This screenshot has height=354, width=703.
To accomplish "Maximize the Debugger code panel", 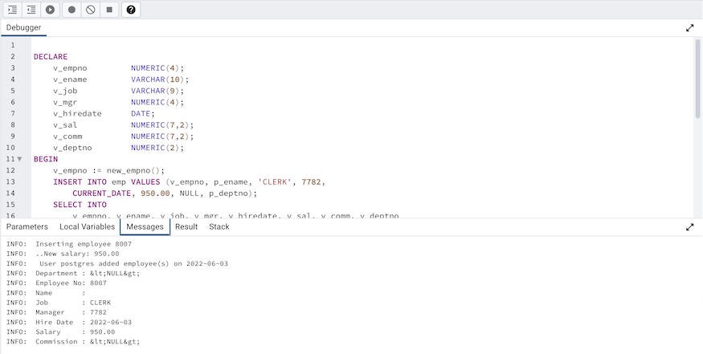I will (689, 27).
